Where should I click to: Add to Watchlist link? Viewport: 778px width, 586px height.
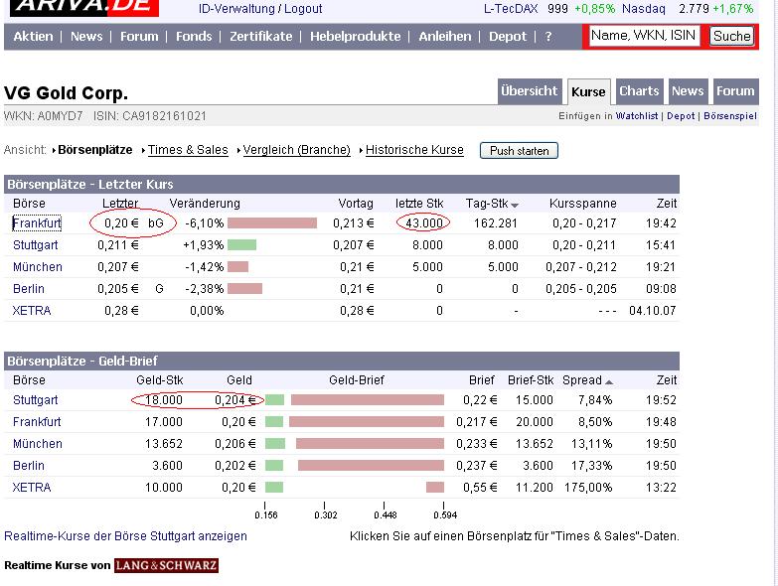(637, 115)
